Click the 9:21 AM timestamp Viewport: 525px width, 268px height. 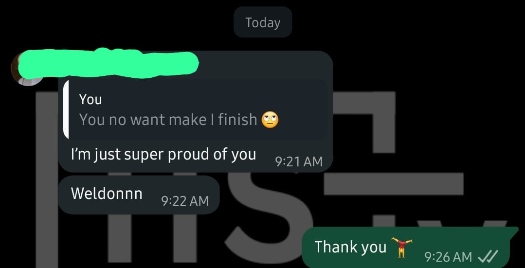[x=299, y=161]
